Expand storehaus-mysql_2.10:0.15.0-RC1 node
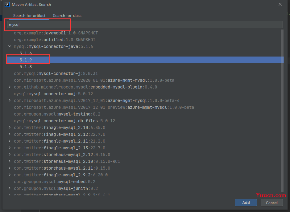The width and height of the screenshot is (290, 212). 10,161
